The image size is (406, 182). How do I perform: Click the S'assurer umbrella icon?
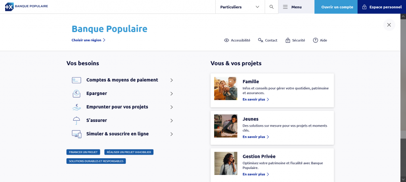click(x=77, y=121)
